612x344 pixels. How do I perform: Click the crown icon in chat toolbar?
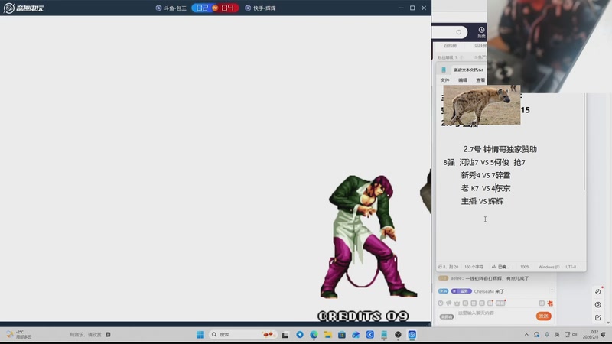(457, 303)
